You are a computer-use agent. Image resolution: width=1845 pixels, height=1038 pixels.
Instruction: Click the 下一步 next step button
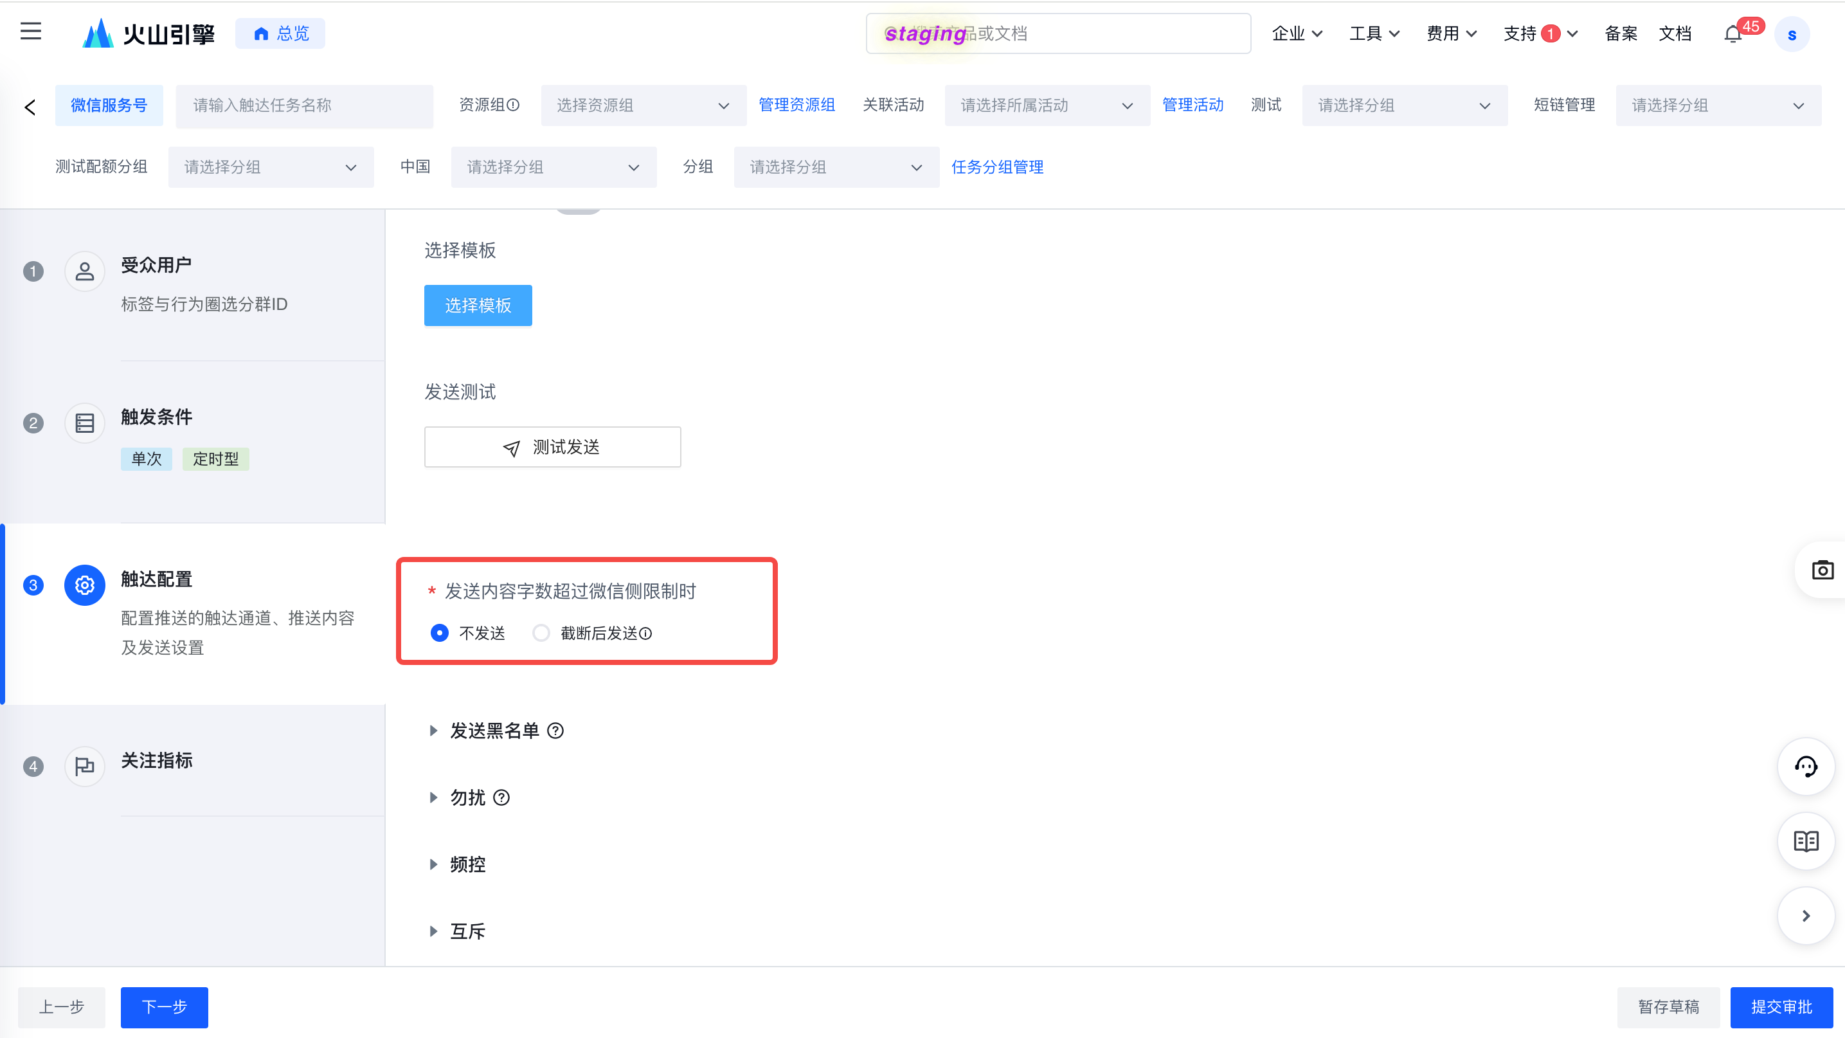(x=163, y=1008)
